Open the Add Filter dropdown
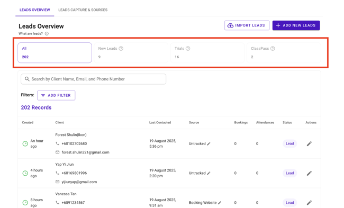Viewport: 344px width, 208px height. pyautogui.click(x=56, y=95)
